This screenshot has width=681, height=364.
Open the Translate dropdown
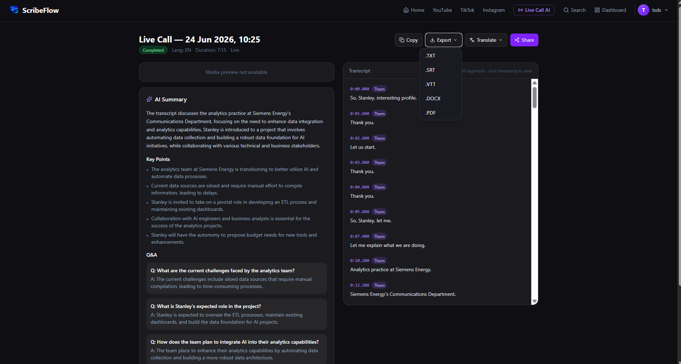[x=486, y=40]
